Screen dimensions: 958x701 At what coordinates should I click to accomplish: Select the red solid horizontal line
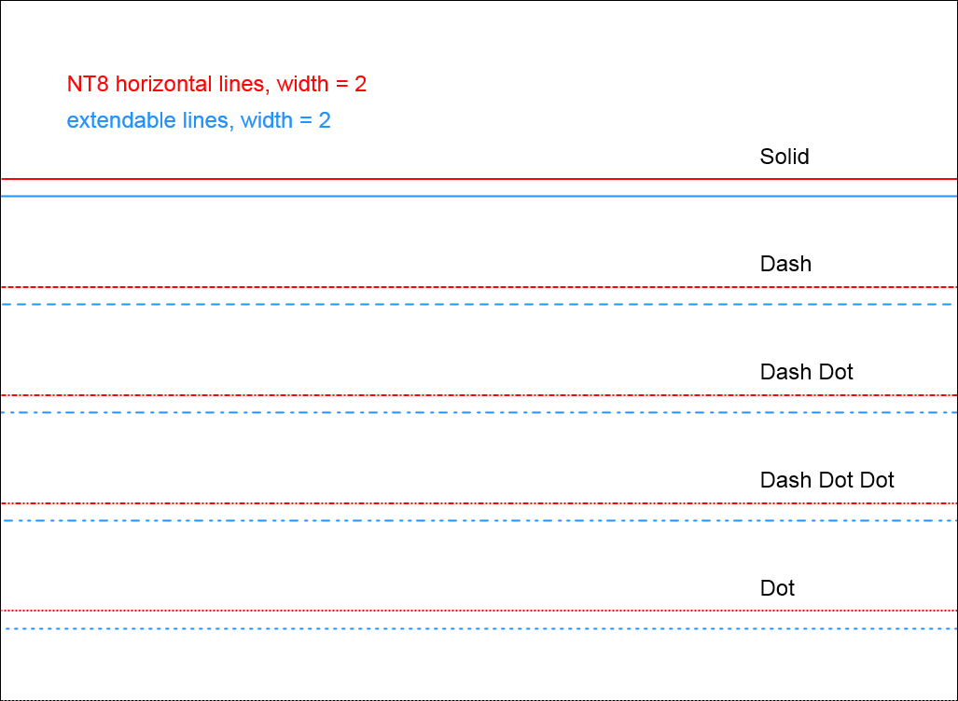click(466, 179)
